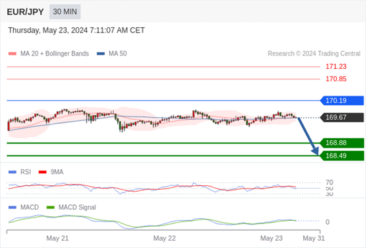Click the May 21 date axis label

pos(58,238)
